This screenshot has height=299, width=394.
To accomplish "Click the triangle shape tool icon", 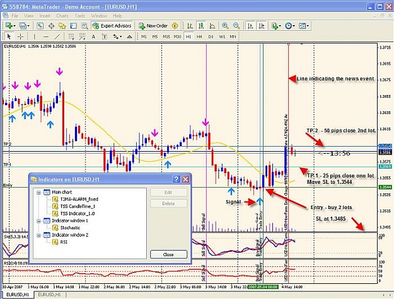I will click(x=129, y=37).
